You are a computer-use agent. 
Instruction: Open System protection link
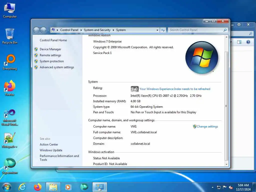[x=52, y=61]
